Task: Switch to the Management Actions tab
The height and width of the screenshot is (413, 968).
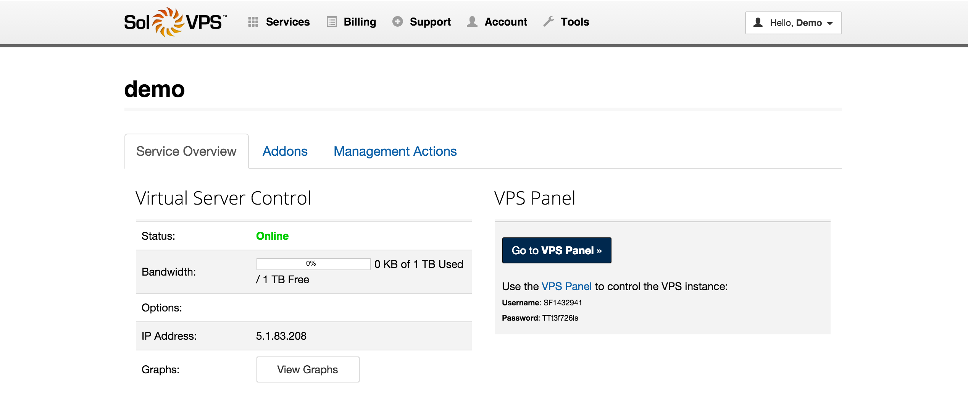Action: (x=395, y=151)
